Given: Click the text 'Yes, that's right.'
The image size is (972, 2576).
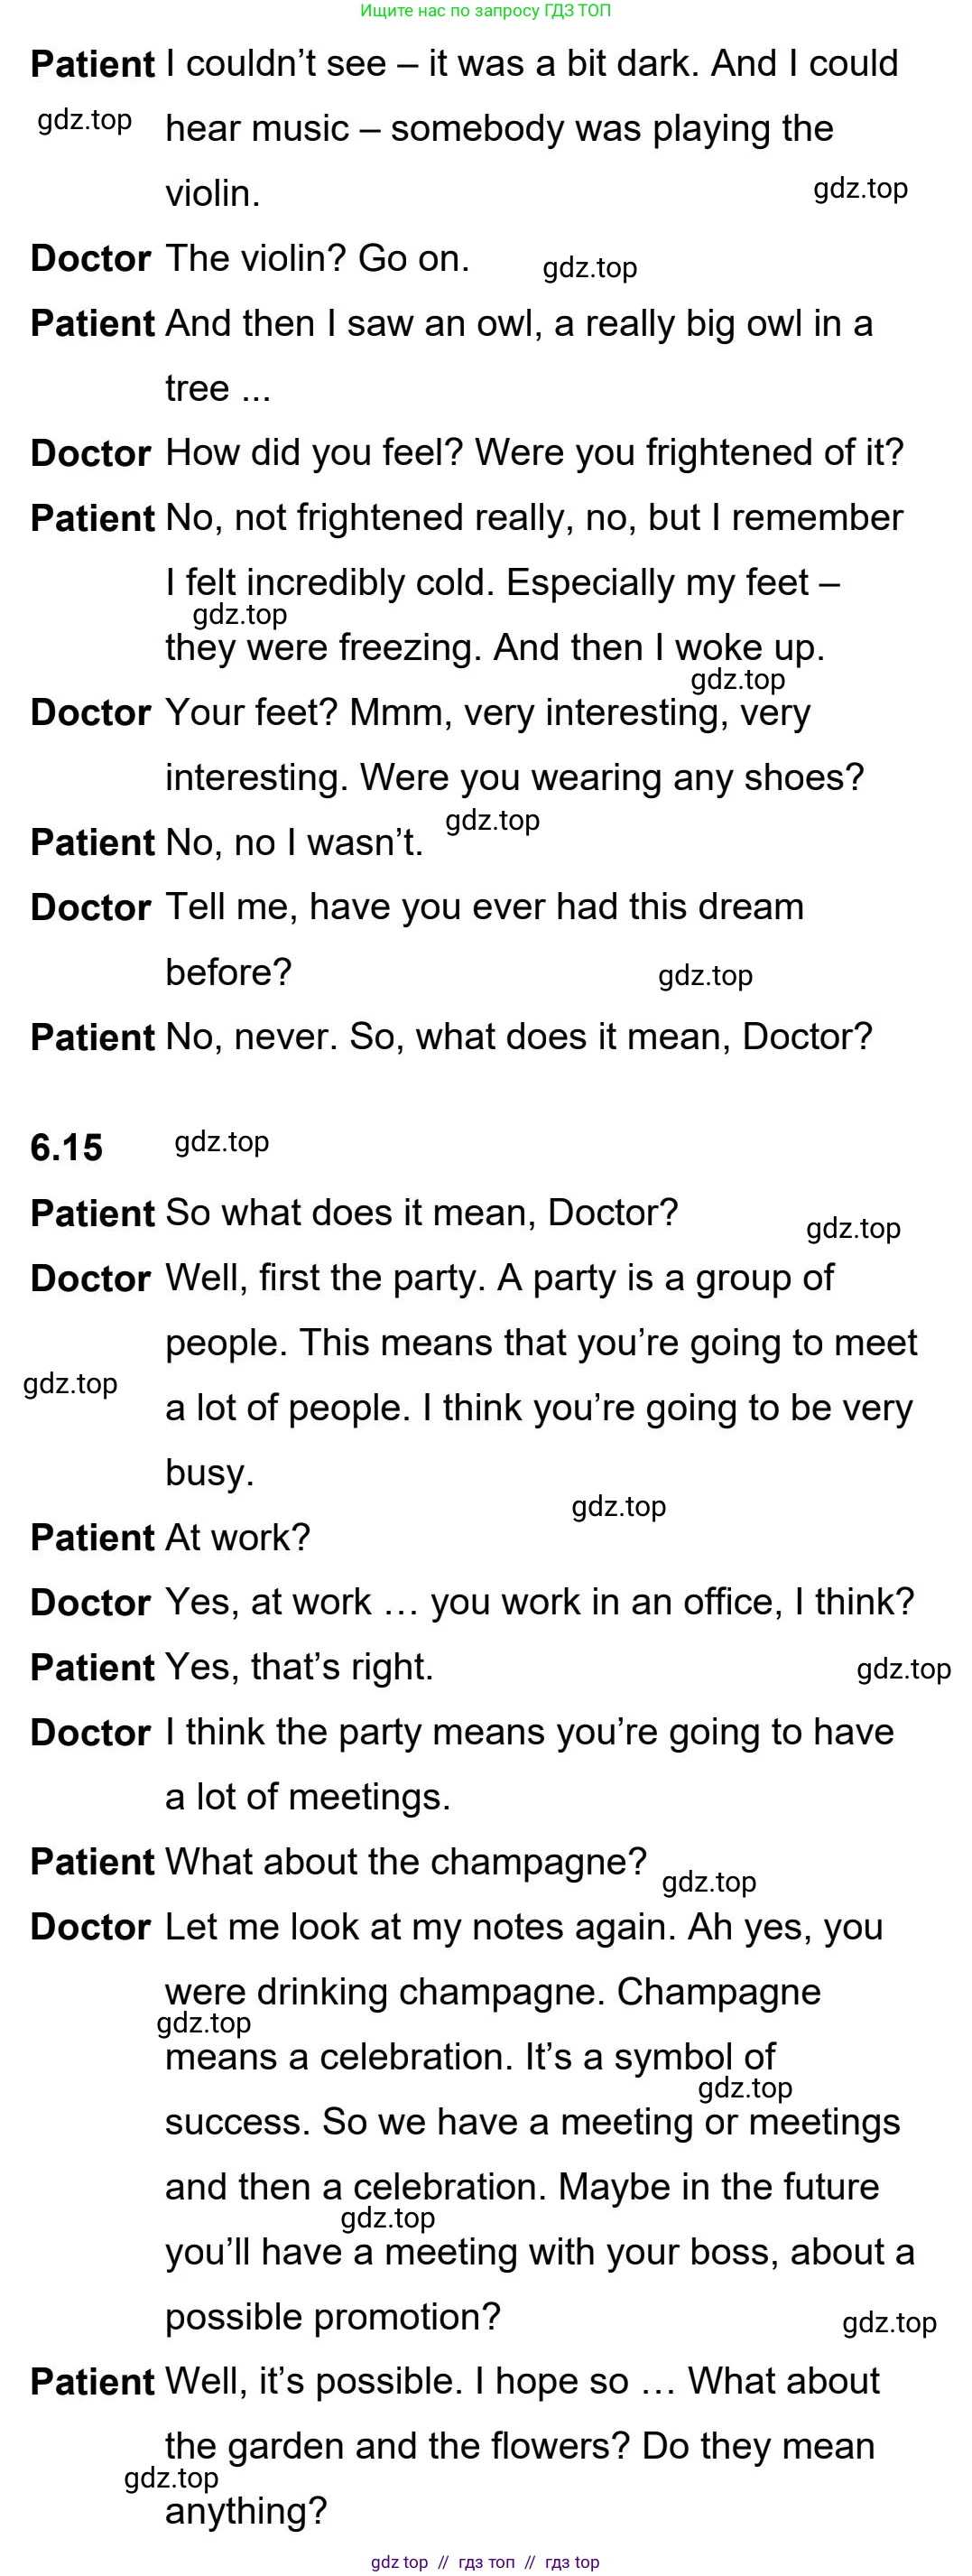Looking at the screenshot, I should (299, 1667).
